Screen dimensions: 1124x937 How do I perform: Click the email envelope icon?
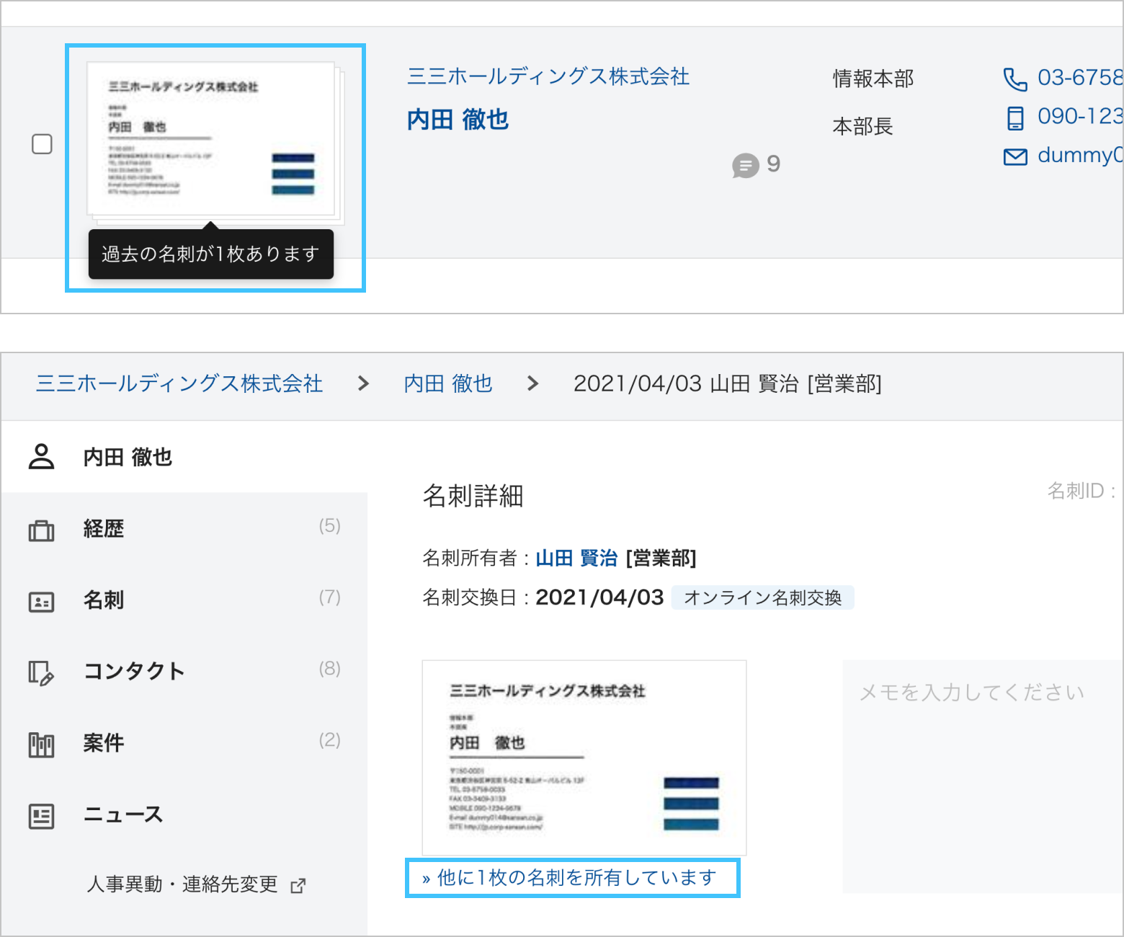point(1015,156)
